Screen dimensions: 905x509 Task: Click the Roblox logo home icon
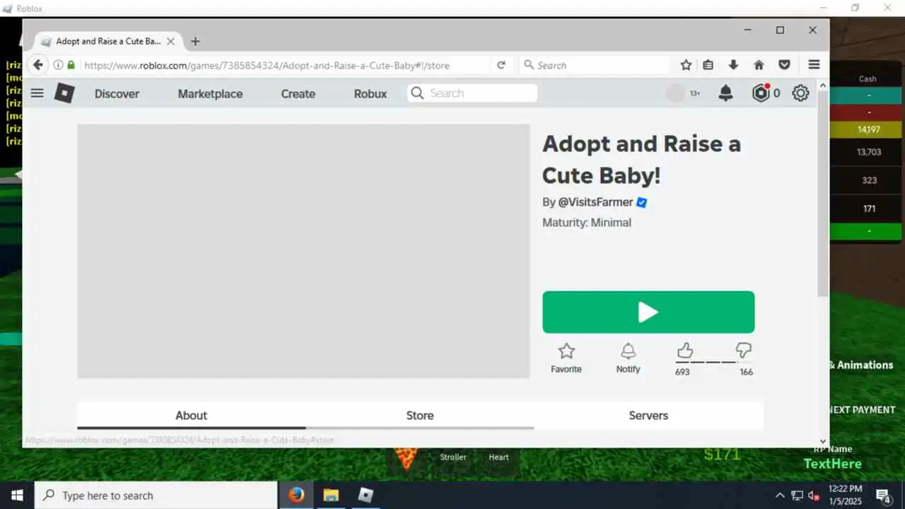coord(64,93)
